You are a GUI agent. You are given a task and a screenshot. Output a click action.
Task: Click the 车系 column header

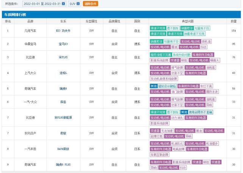click(x=63, y=21)
